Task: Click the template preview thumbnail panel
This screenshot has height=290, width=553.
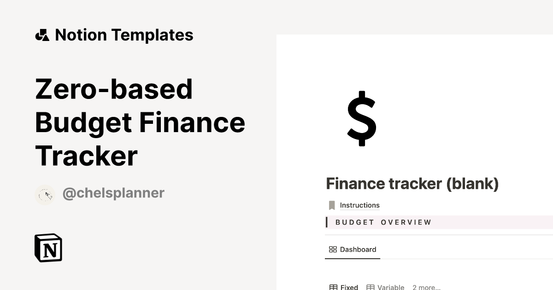Action: click(x=415, y=161)
